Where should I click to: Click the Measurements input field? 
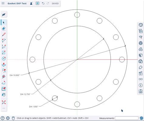point(127,118)
